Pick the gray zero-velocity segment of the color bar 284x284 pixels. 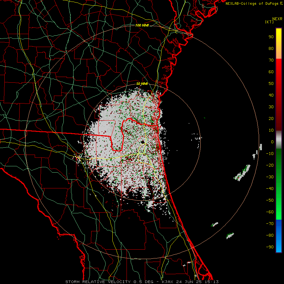[x=279, y=140]
